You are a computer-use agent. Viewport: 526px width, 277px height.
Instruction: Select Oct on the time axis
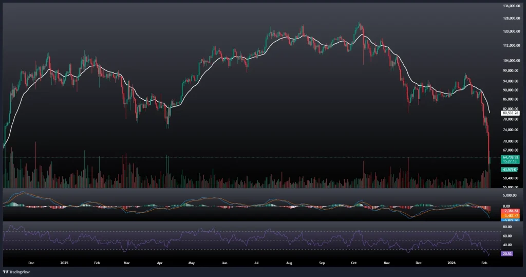point(353,262)
